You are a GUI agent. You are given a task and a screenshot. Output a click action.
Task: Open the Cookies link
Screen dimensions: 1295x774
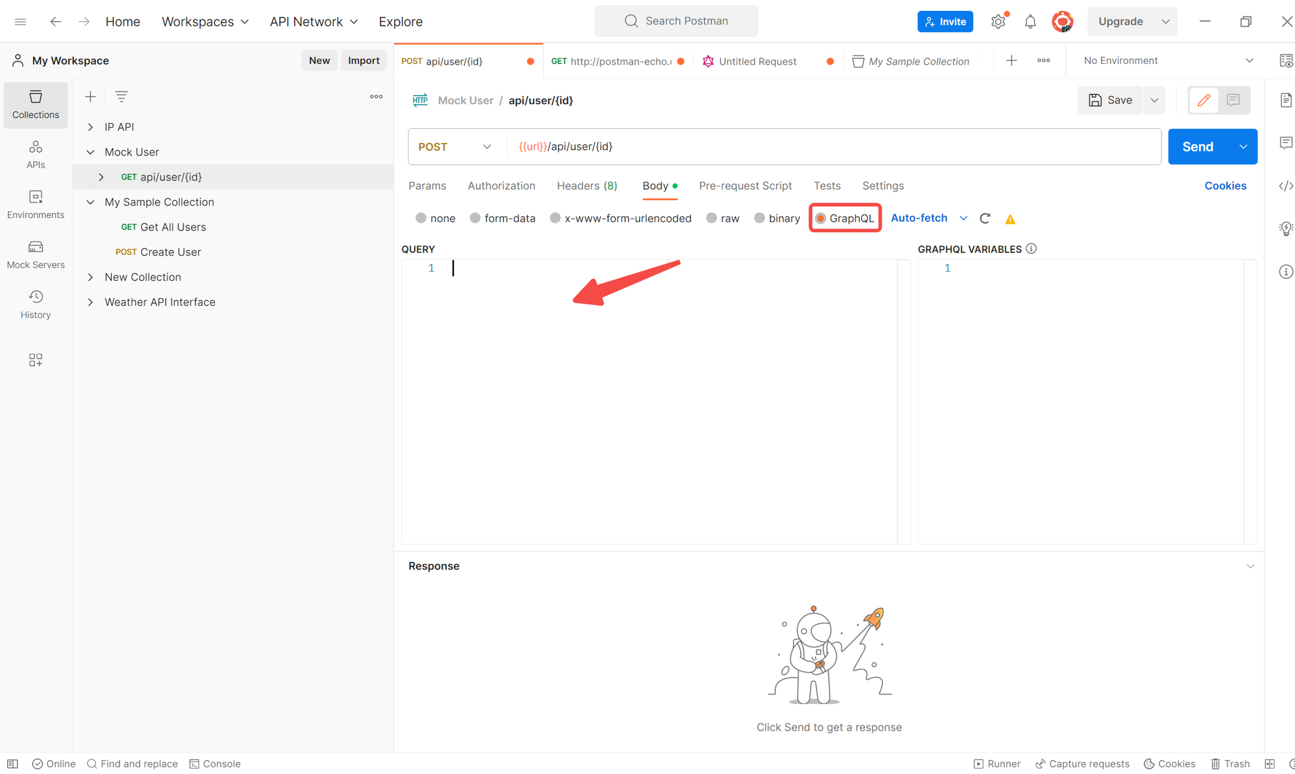1225,186
